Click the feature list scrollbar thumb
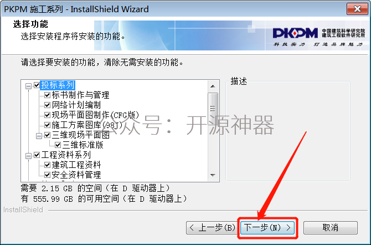 [x=213, y=108]
